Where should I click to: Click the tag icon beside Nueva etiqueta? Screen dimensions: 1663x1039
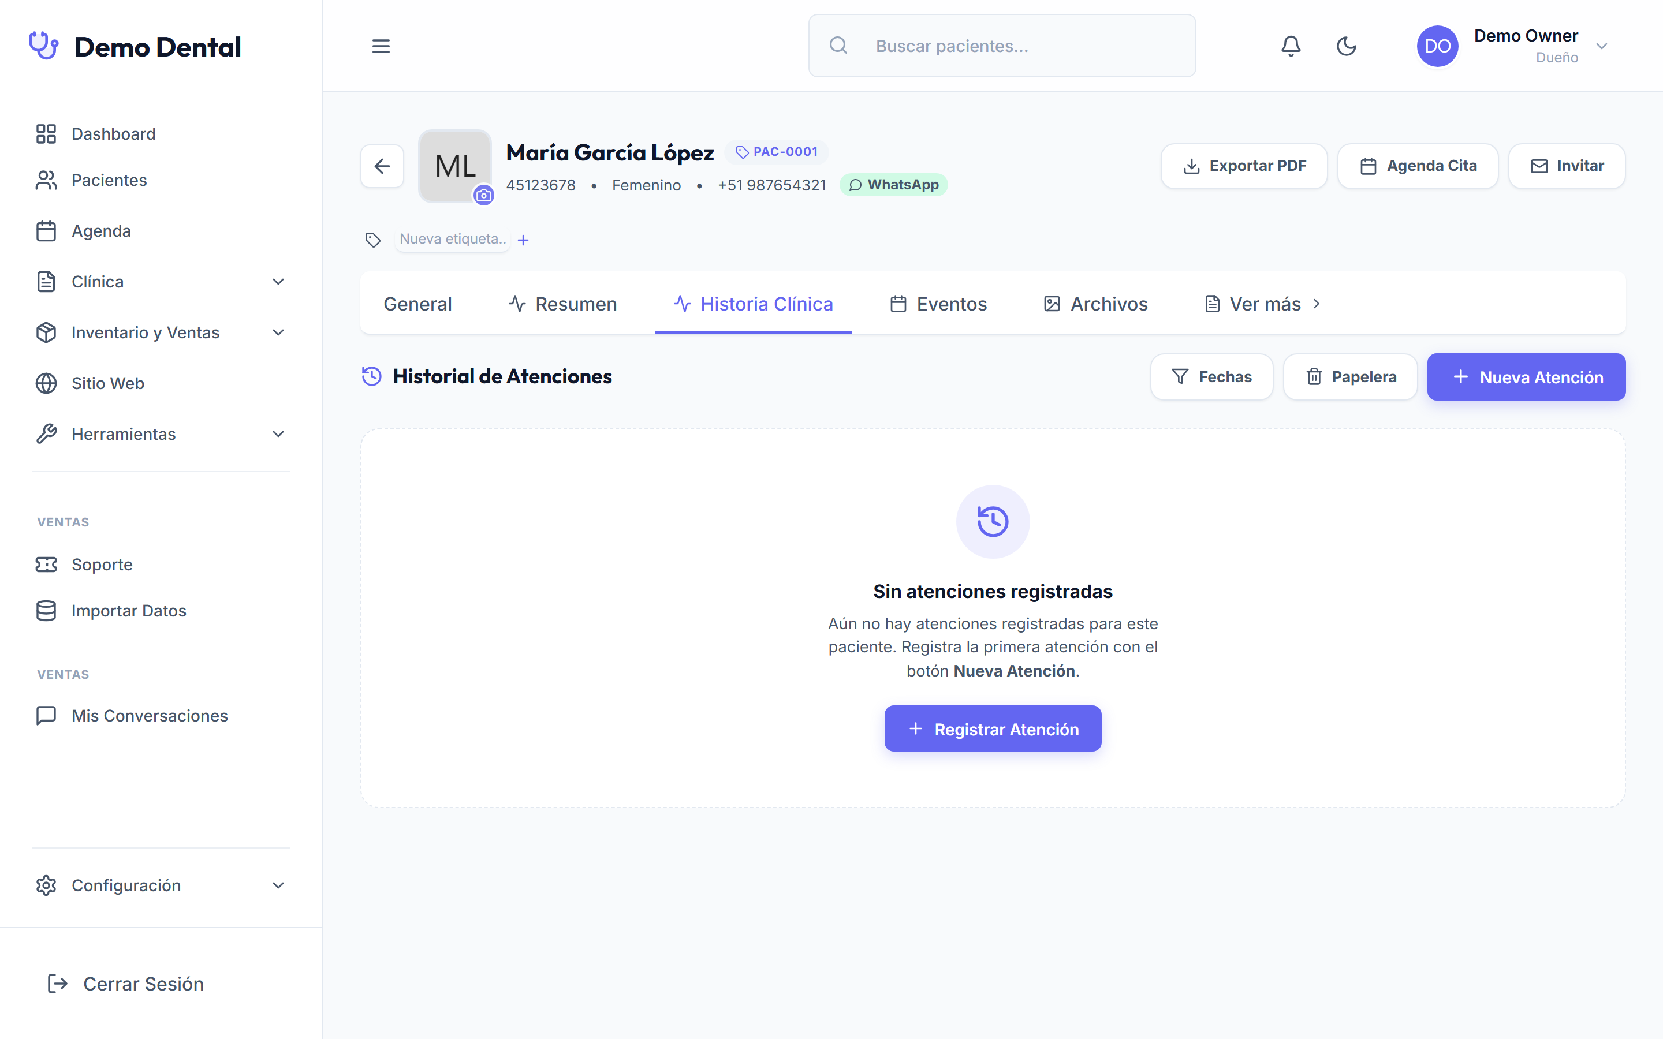[x=373, y=240]
